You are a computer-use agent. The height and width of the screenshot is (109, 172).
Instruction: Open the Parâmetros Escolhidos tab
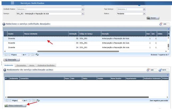pyautogui.click(x=46, y=65)
